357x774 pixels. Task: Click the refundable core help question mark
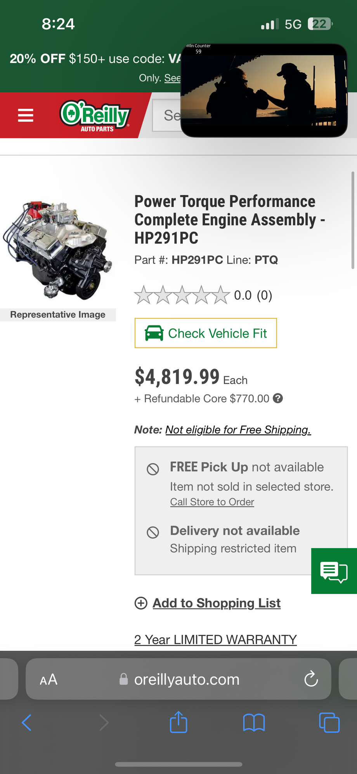coord(278,398)
